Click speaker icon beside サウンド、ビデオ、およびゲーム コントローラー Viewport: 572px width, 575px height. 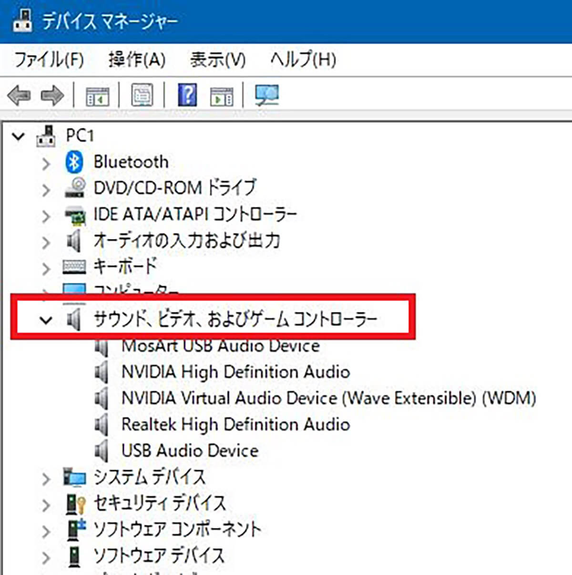click(74, 319)
